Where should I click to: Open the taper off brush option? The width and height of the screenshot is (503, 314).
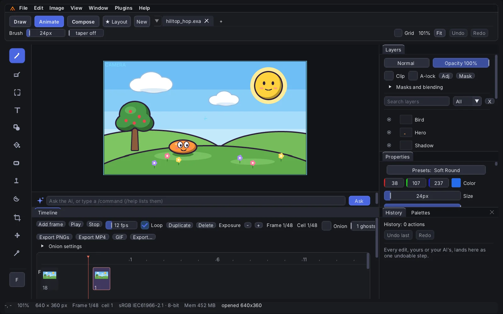pyautogui.click(x=86, y=33)
